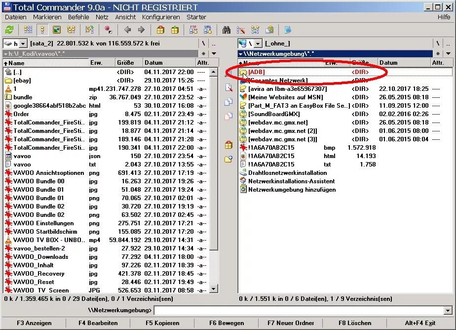
Task: Click the command line input field
Action: tap(299, 310)
